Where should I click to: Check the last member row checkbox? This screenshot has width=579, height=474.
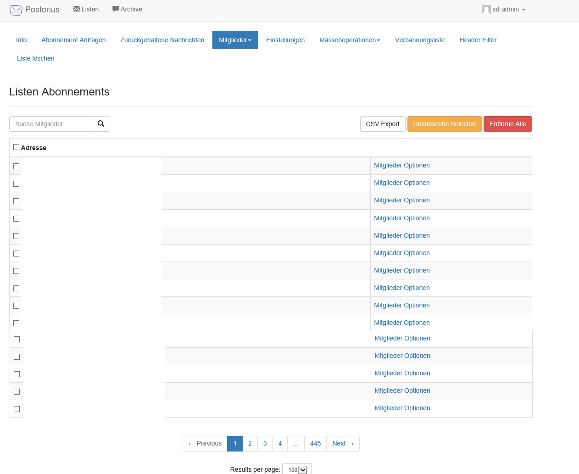[x=17, y=409]
